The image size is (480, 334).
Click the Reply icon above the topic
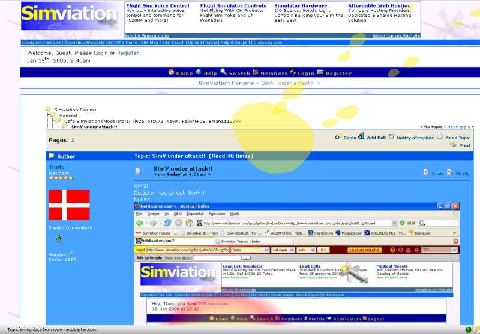[337, 137]
